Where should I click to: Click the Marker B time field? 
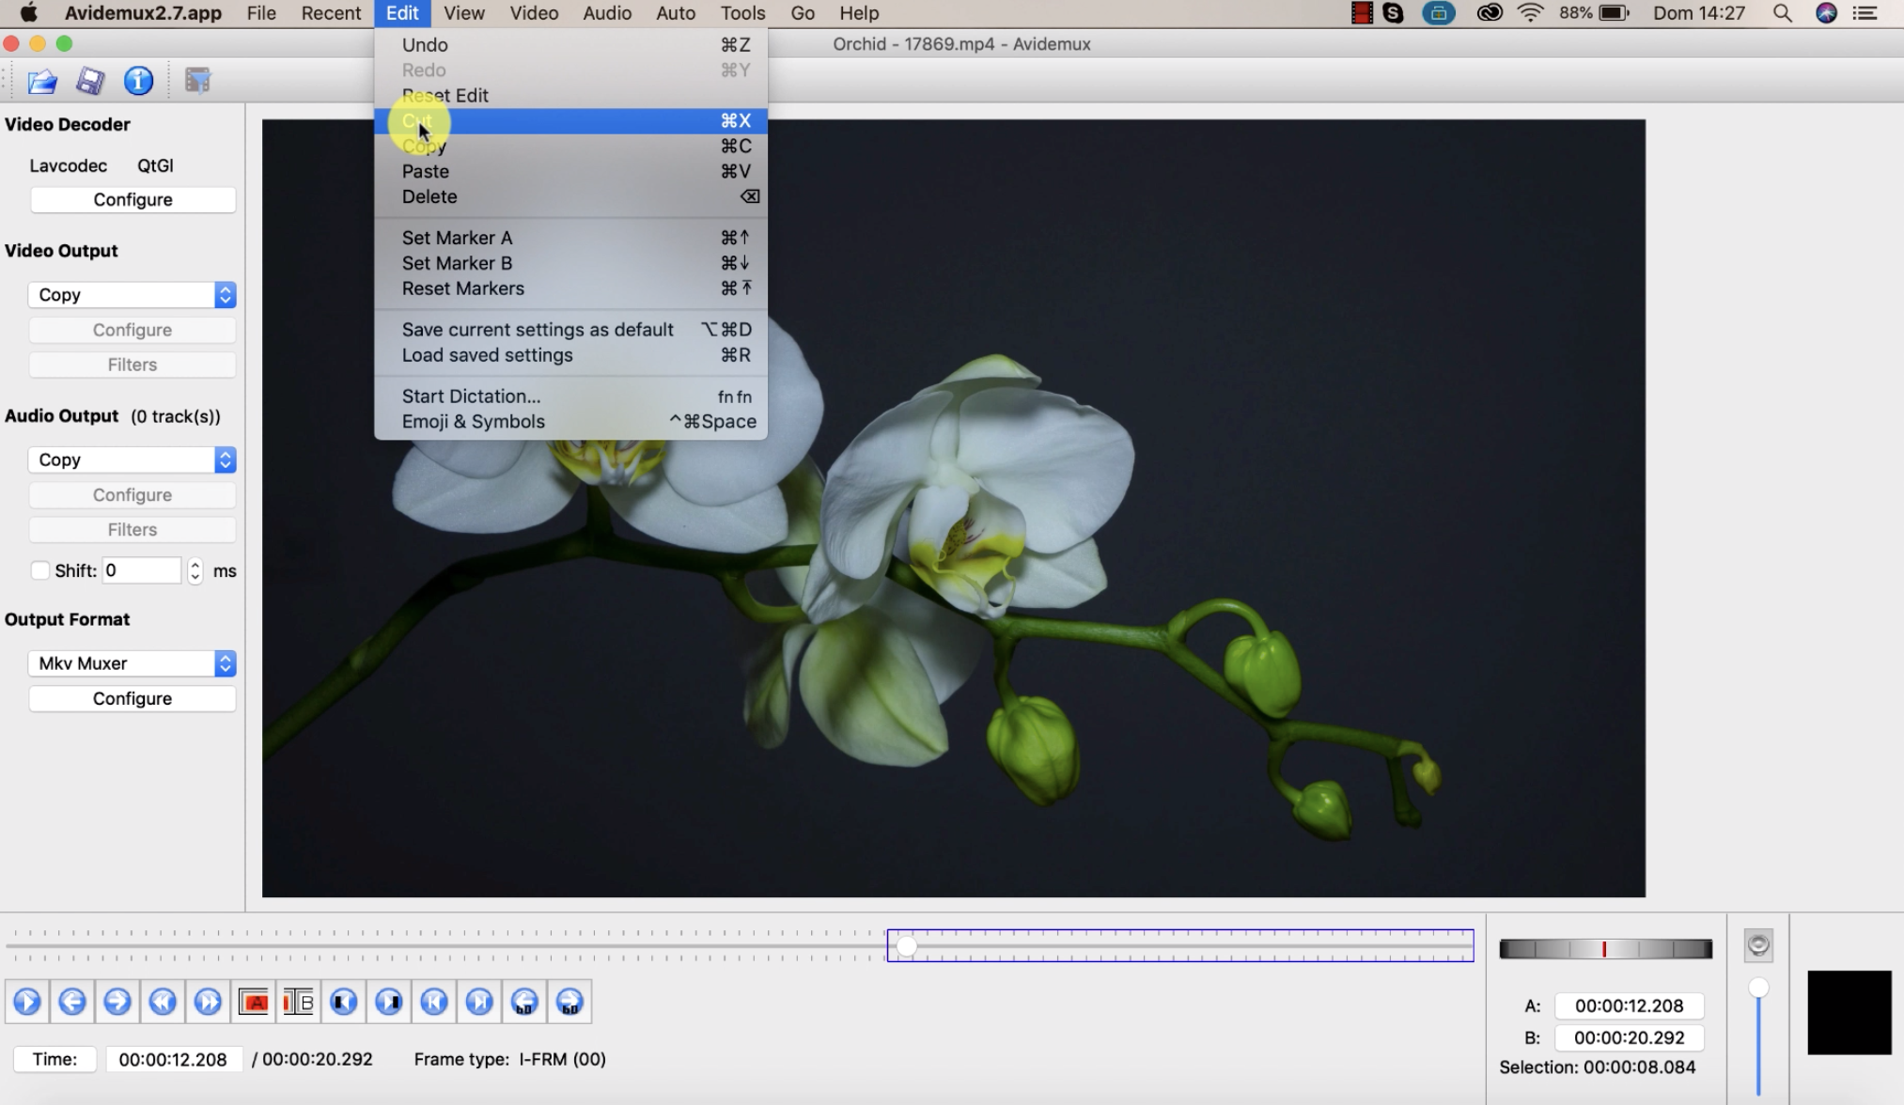pyautogui.click(x=1629, y=1037)
